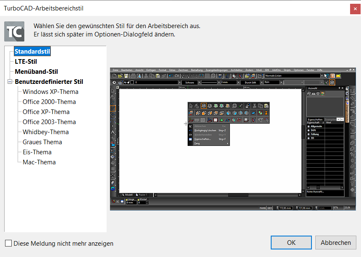Click the text 'Wählen Sie den gewünschten Stil'
The height and width of the screenshot is (257, 361).
point(78,26)
